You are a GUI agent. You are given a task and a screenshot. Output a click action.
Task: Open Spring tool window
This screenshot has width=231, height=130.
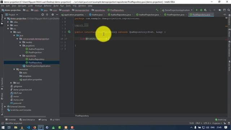(43, 120)
